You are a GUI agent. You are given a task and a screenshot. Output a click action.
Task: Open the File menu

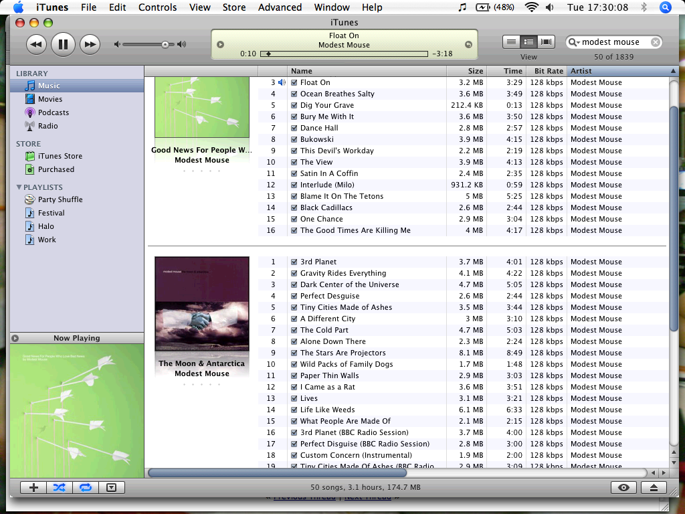coord(89,7)
